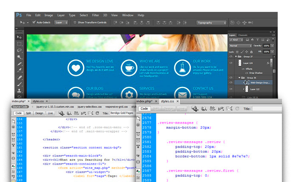This screenshot has width=293, height=182.
Task: Uncheck the Auto-Select checkbox
Action: (x=34, y=22)
